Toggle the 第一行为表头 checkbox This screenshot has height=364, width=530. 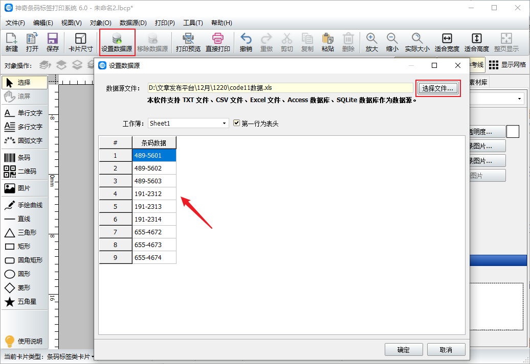(x=237, y=123)
